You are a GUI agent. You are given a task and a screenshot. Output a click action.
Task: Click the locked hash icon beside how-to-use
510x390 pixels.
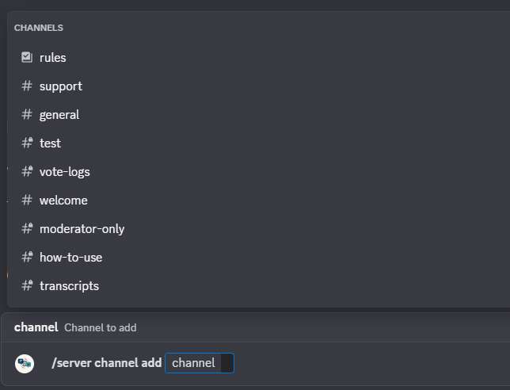pos(27,257)
